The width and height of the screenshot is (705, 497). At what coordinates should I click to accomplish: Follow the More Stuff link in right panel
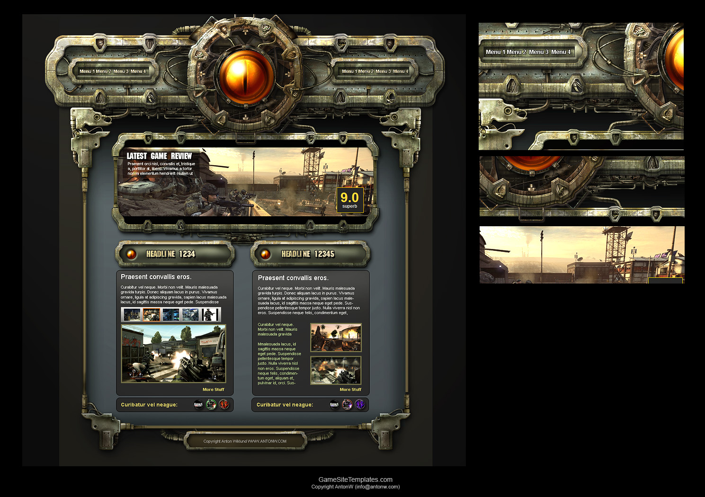(x=350, y=390)
